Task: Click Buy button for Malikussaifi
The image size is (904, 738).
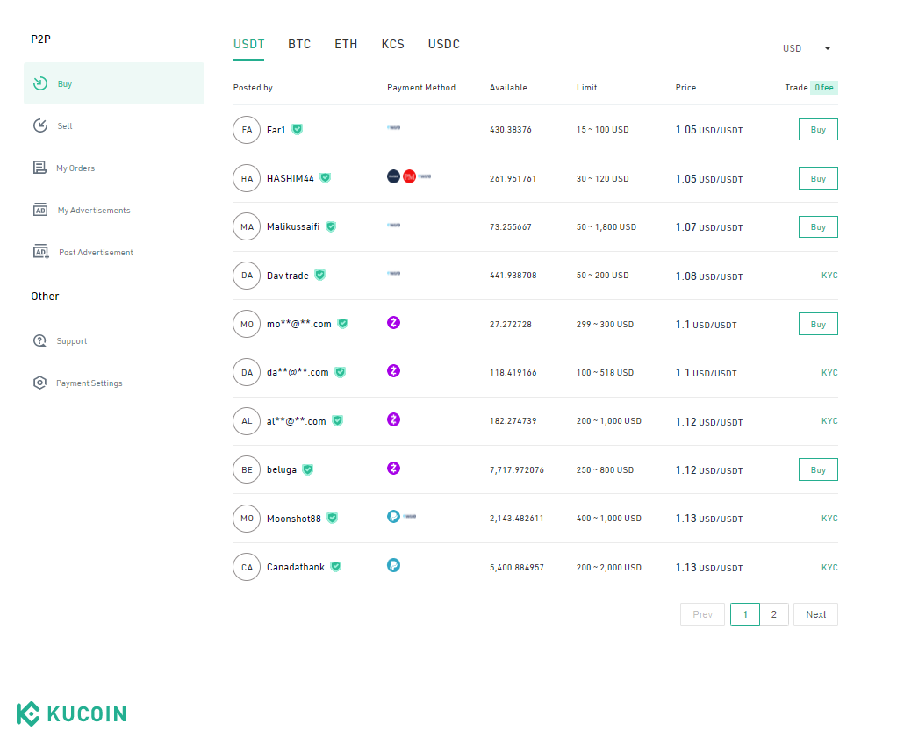Action: coord(818,226)
